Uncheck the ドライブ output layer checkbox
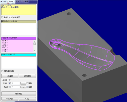Screen dimensions: 127x102 (x=10, y=83)
